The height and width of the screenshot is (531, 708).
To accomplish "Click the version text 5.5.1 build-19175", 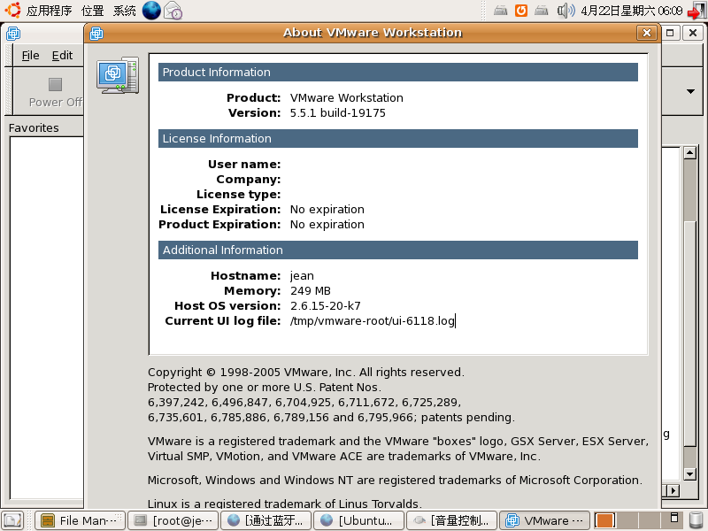I will [338, 113].
